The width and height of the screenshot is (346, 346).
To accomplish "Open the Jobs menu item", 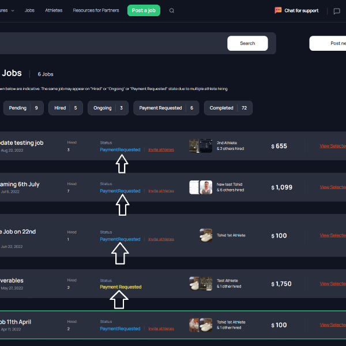I will [29, 10].
